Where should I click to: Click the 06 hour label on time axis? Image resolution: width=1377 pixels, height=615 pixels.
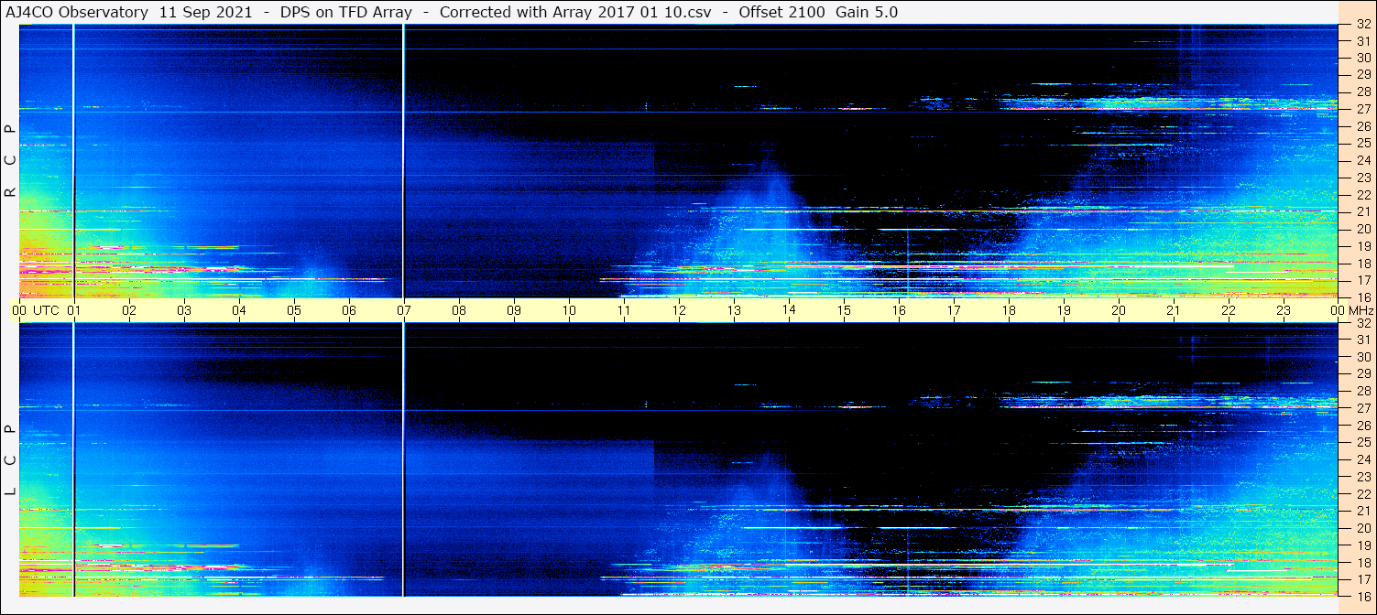pos(349,310)
